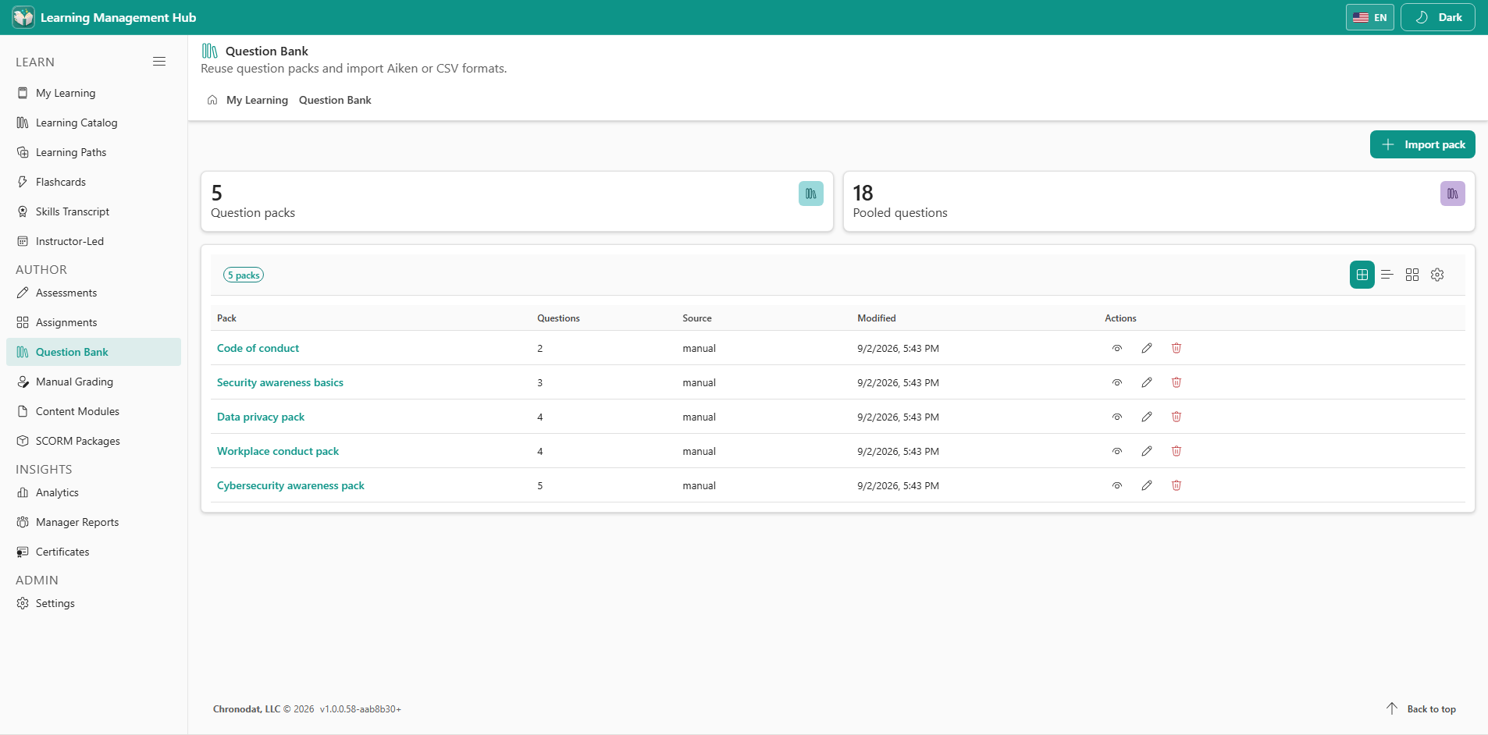Image resolution: width=1488 pixels, height=735 pixels.
Task: Open EN language selector
Action: click(x=1370, y=17)
